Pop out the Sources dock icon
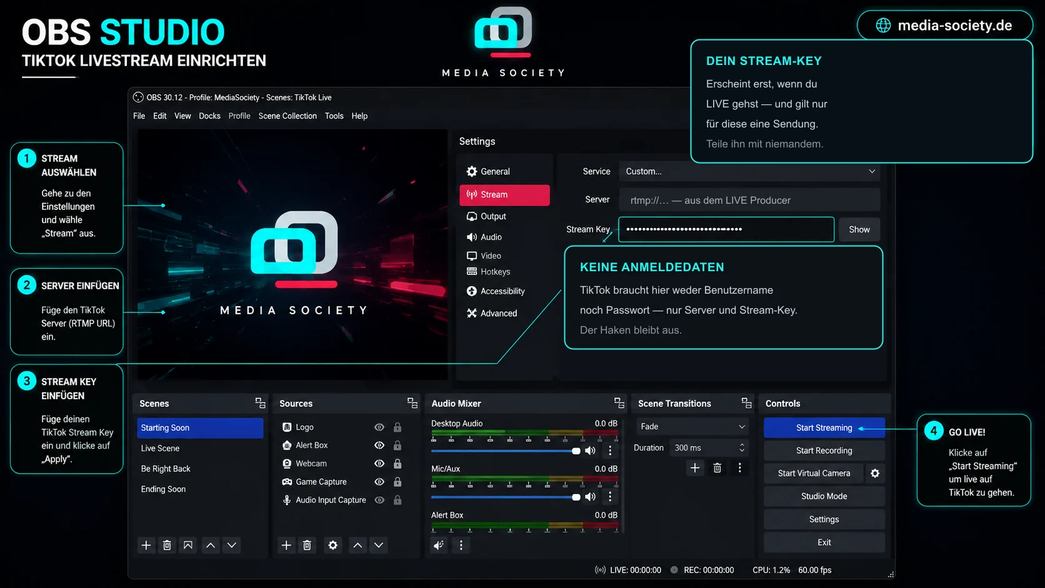 412,403
